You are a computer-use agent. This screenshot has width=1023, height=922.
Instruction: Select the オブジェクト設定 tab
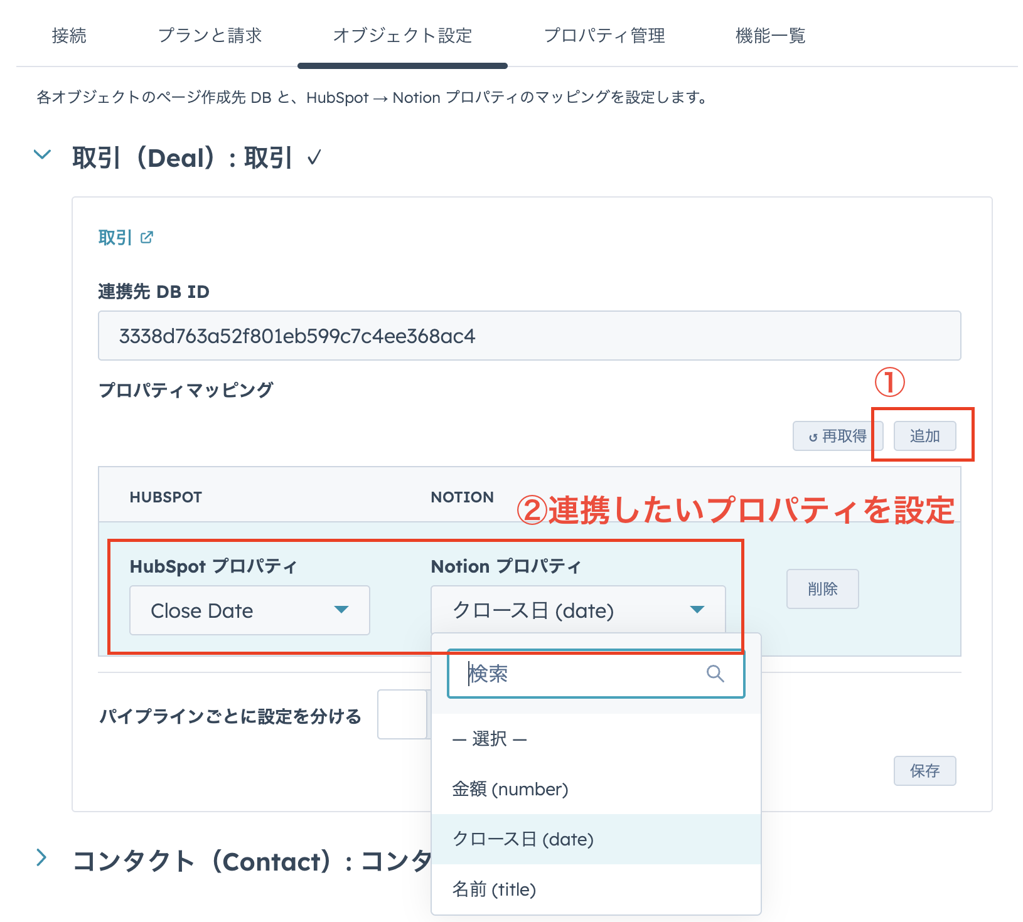[x=402, y=36]
